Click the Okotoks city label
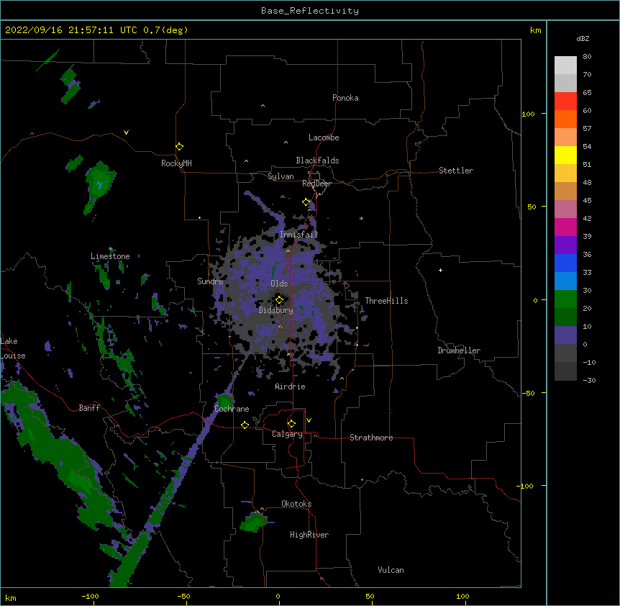Viewport: 620px width, 606px height. (x=296, y=504)
